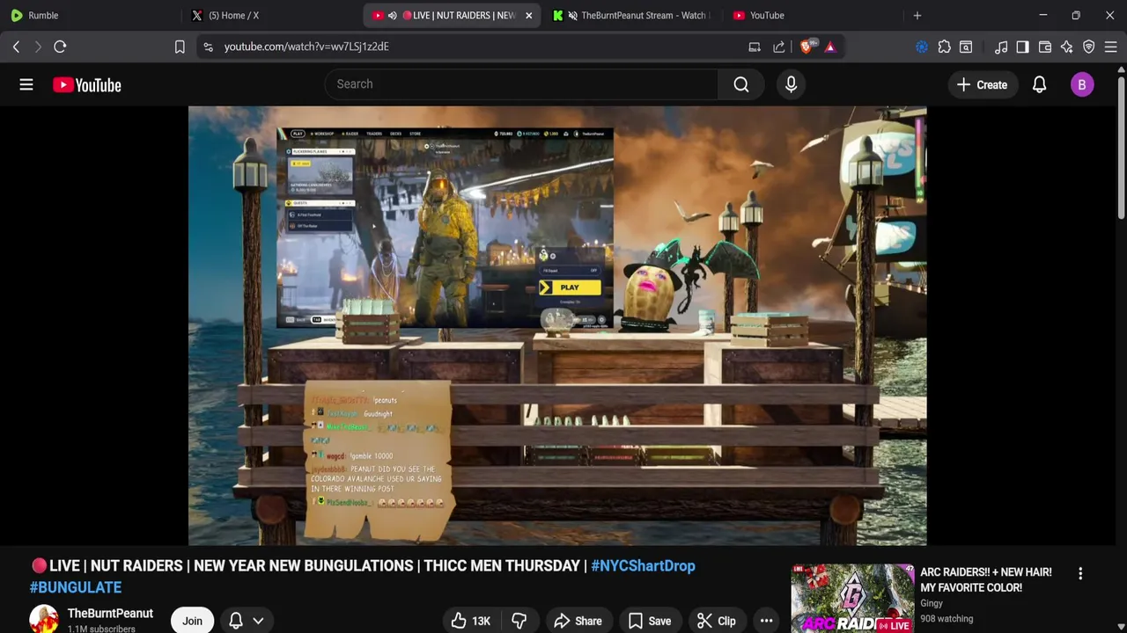Open TheBurntPeanut channel name
Viewport: 1127px width, 633px height.
110,613
